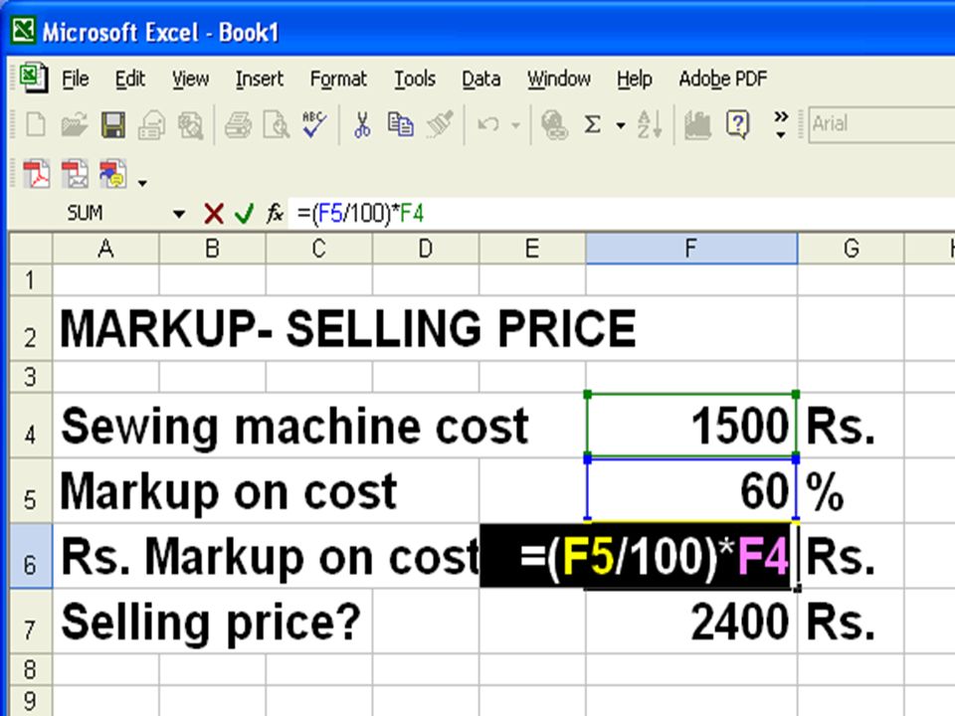Select column C header
Image resolution: width=955 pixels, height=716 pixels.
coord(319,249)
